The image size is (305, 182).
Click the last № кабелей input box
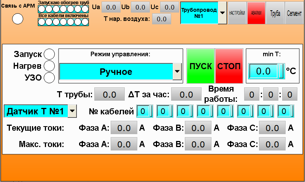click(285, 111)
